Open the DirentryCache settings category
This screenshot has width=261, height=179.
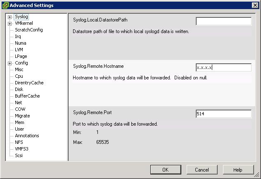point(29,83)
